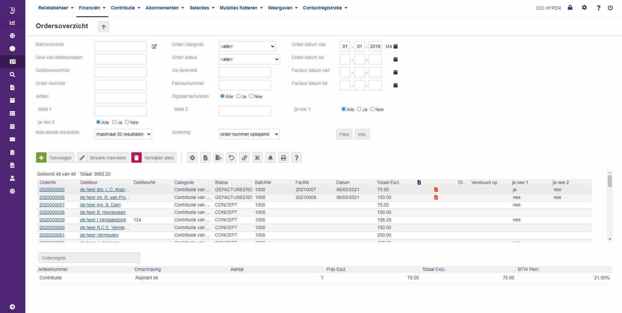622x313 pixels.
Task: Click the export file arrow toolbar icon
Action: (218, 158)
